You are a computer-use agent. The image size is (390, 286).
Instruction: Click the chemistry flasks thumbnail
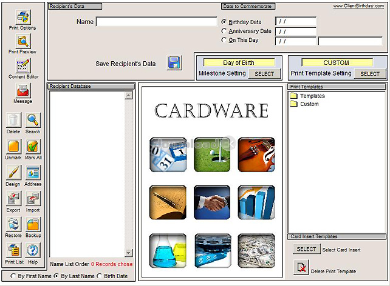click(x=168, y=250)
